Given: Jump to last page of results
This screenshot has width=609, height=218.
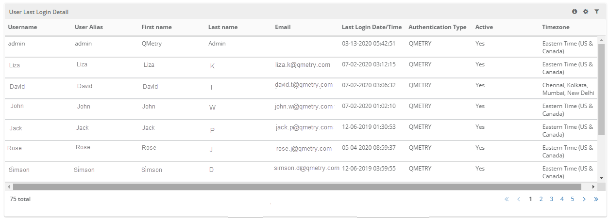Looking at the screenshot, I should point(596,199).
